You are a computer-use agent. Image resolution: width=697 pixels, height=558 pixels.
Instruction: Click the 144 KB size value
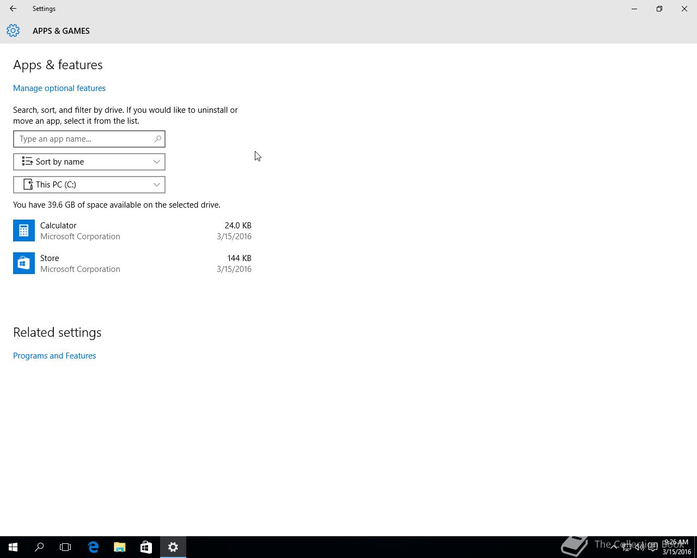coord(239,258)
